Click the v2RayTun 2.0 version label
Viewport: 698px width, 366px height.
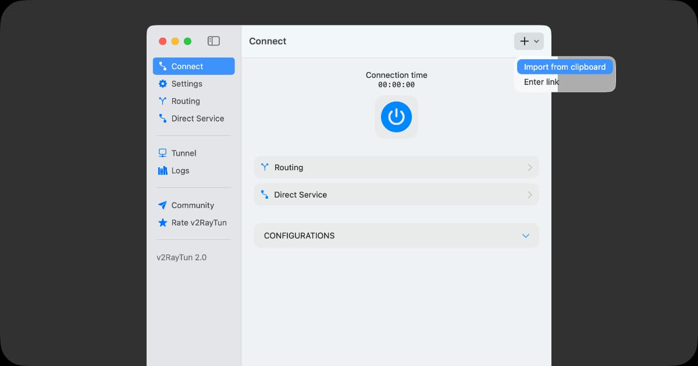181,257
